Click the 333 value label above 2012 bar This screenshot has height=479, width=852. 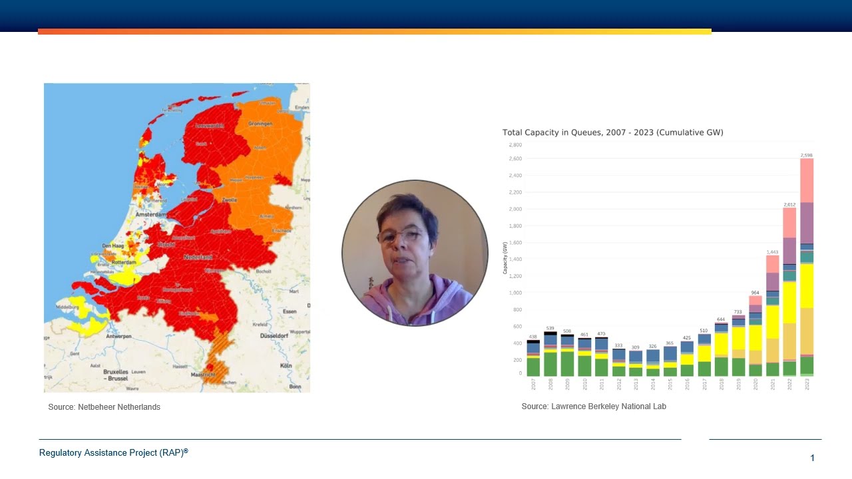pyautogui.click(x=618, y=346)
